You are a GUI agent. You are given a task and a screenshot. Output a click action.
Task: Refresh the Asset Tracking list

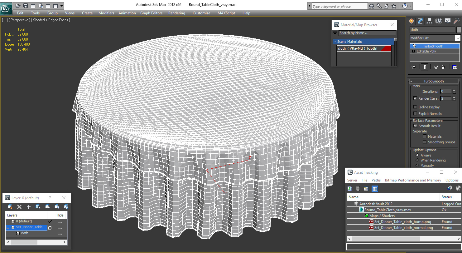[350, 189]
